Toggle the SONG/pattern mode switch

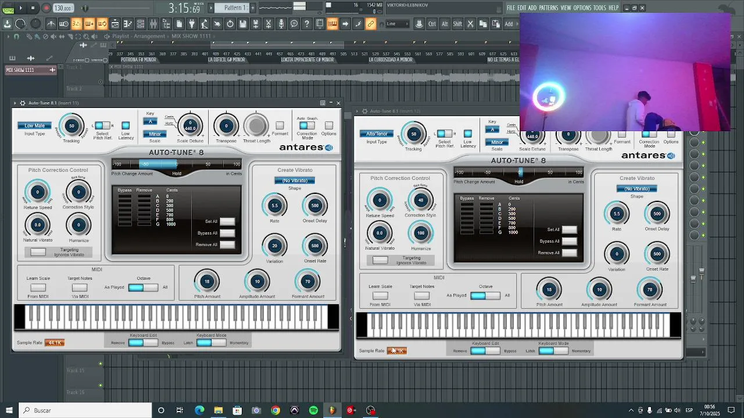(x=8, y=8)
